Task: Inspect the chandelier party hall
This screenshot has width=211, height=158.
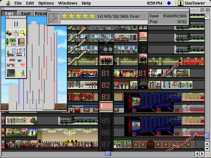Action: (68, 138)
